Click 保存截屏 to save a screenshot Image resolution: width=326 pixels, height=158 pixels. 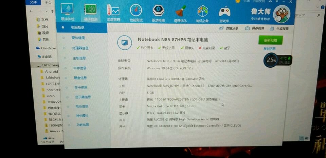click(x=255, y=28)
